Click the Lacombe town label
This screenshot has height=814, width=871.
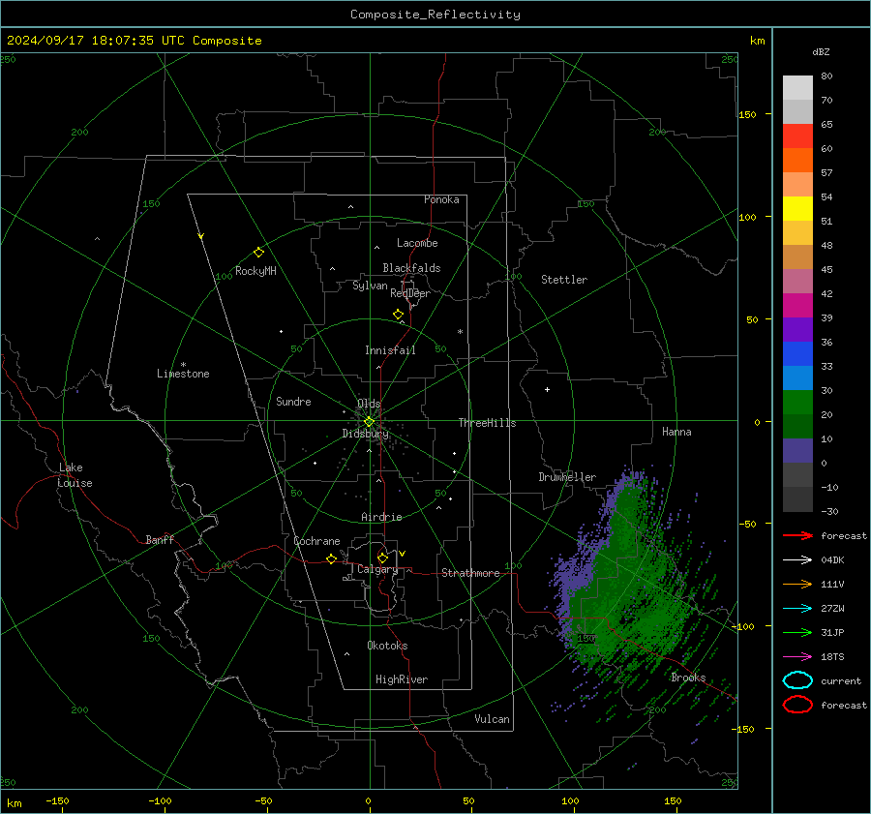(x=417, y=243)
